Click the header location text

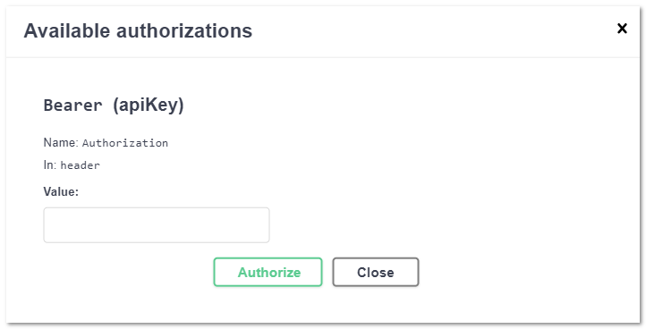tap(81, 165)
